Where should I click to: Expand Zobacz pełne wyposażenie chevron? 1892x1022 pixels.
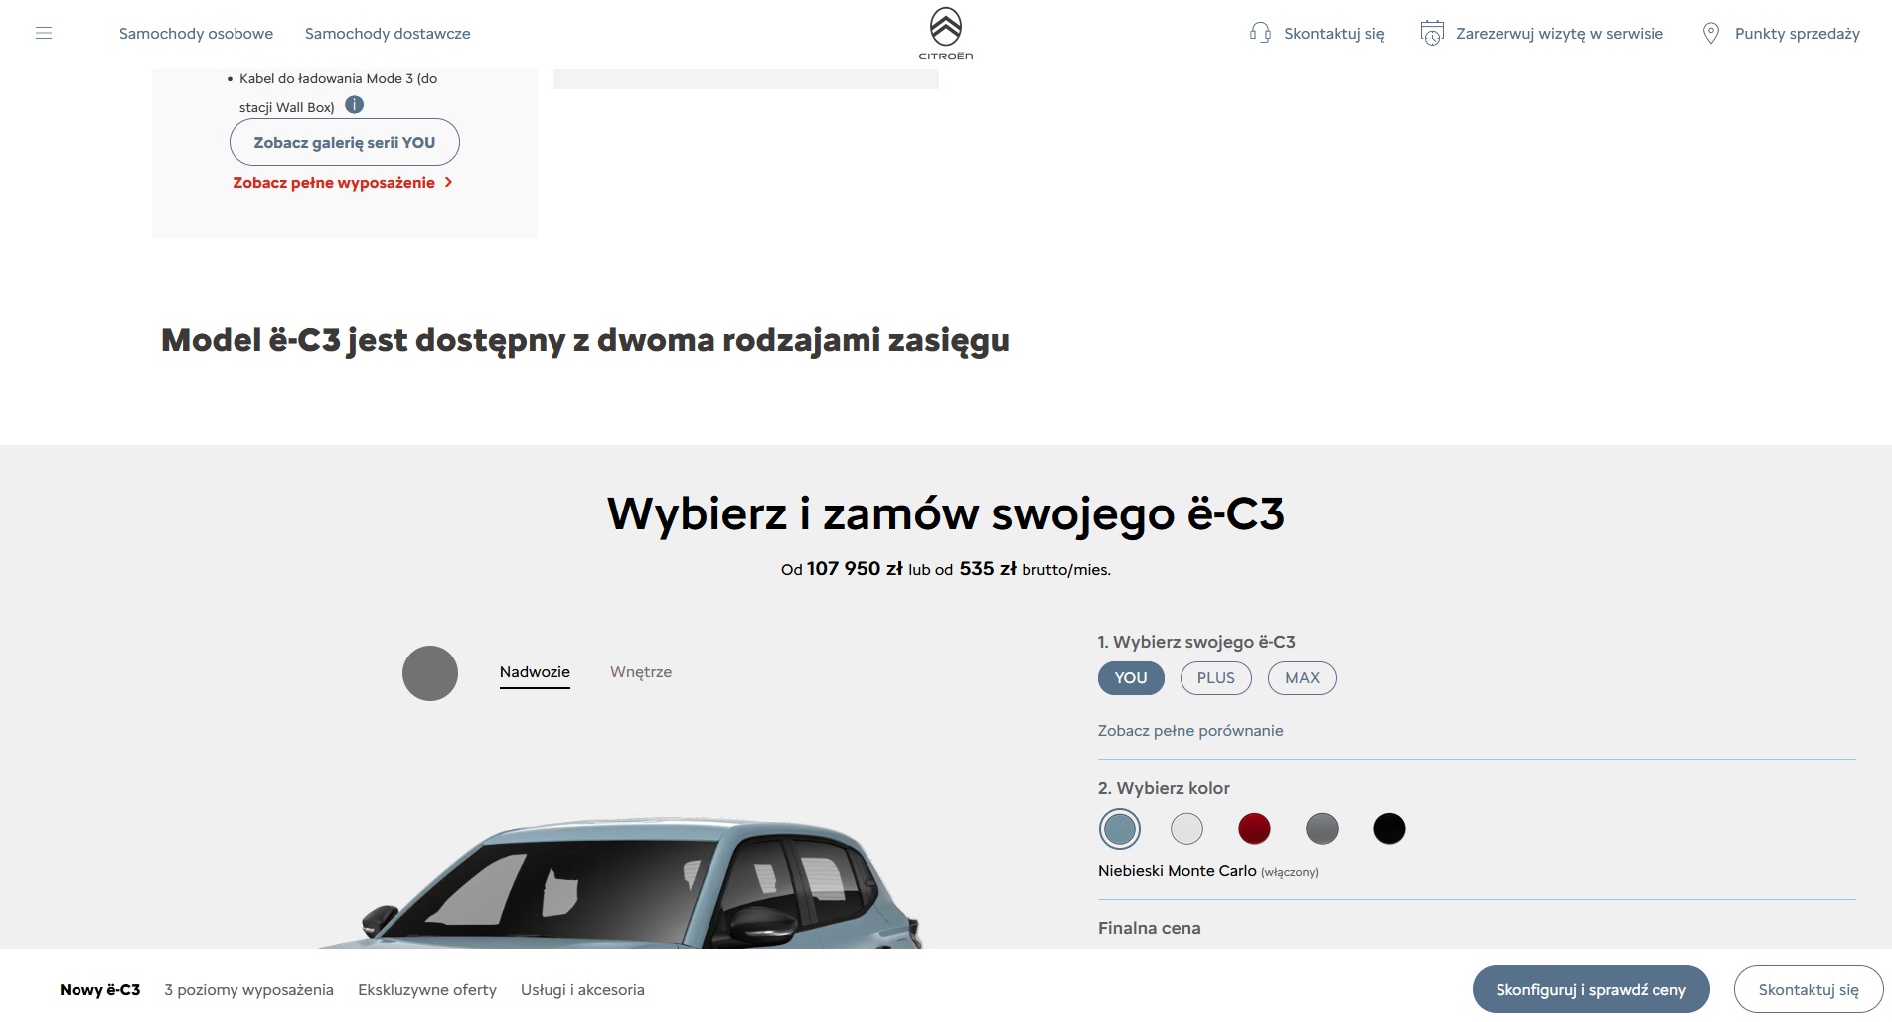coord(449,182)
